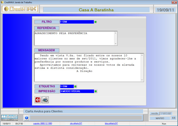Open the FILTRO 1-SIM selection field
Screen dimensions: 178x126
77,22
